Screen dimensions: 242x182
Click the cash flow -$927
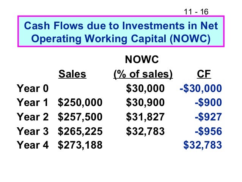click(208, 117)
